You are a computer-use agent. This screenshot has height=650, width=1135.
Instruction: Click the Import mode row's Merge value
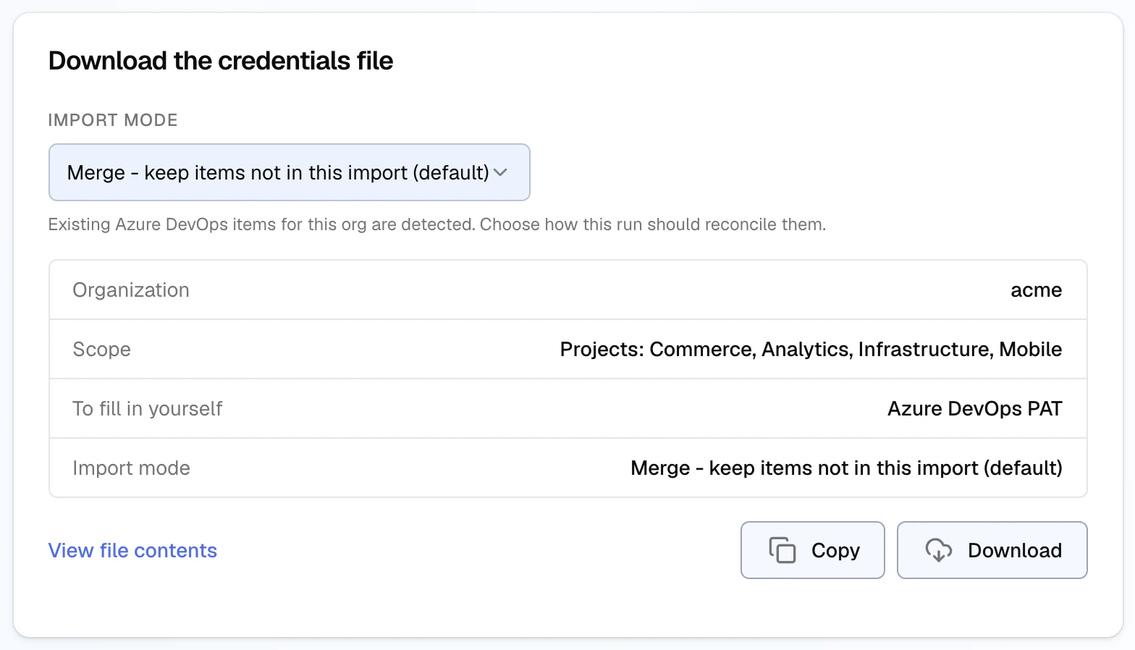pos(846,468)
